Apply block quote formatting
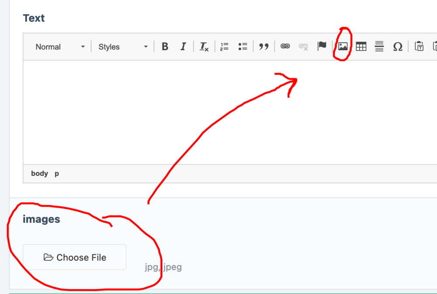This screenshot has width=437, height=294. (x=264, y=47)
